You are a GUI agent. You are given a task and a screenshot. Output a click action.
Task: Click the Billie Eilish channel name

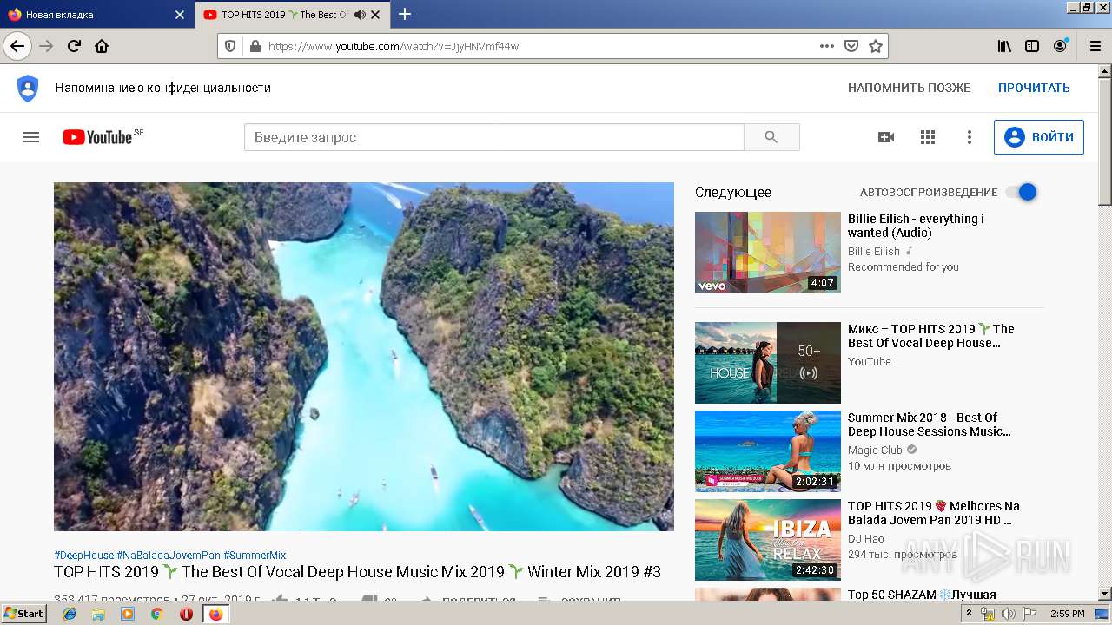coord(874,251)
